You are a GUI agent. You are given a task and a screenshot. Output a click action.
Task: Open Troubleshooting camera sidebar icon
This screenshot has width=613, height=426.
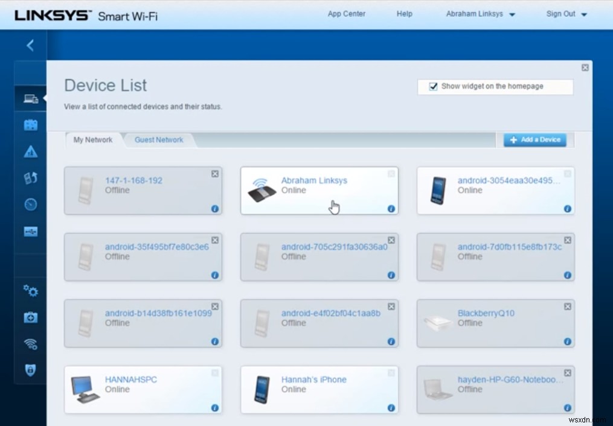[x=30, y=317]
